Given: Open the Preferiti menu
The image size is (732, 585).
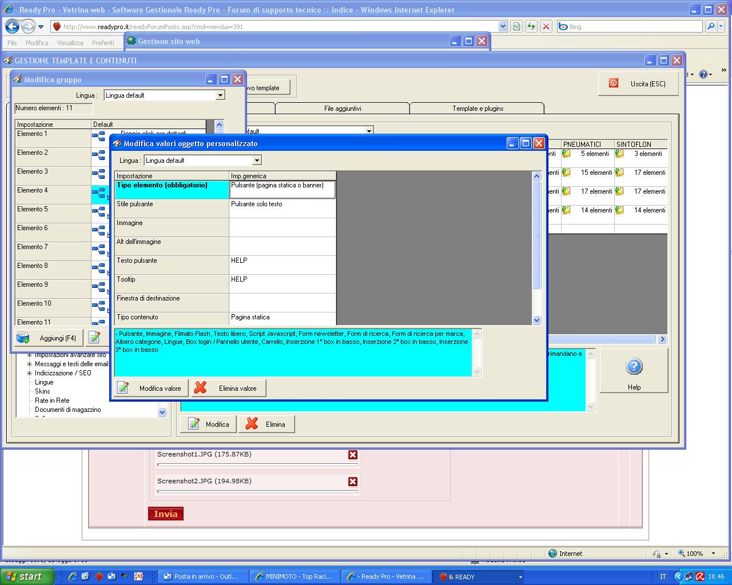Looking at the screenshot, I should coord(103,43).
